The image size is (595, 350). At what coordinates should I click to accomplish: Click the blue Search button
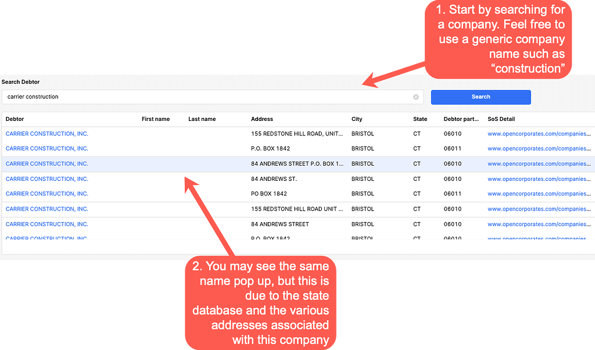[x=481, y=97]
